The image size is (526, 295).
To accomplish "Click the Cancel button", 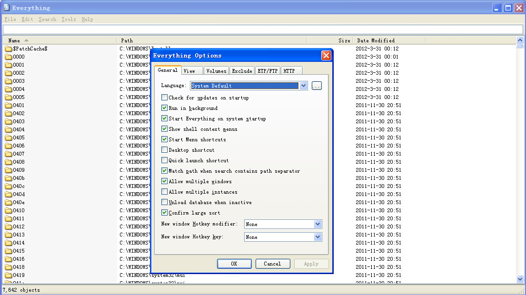I will [x=272, y=264].
